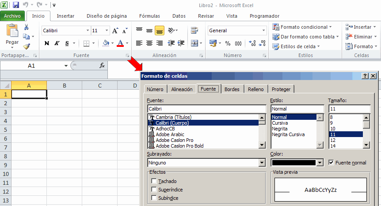The image size is (381, 206).
Task: Click the Insertar cells button
Action: tap(361, 27)
